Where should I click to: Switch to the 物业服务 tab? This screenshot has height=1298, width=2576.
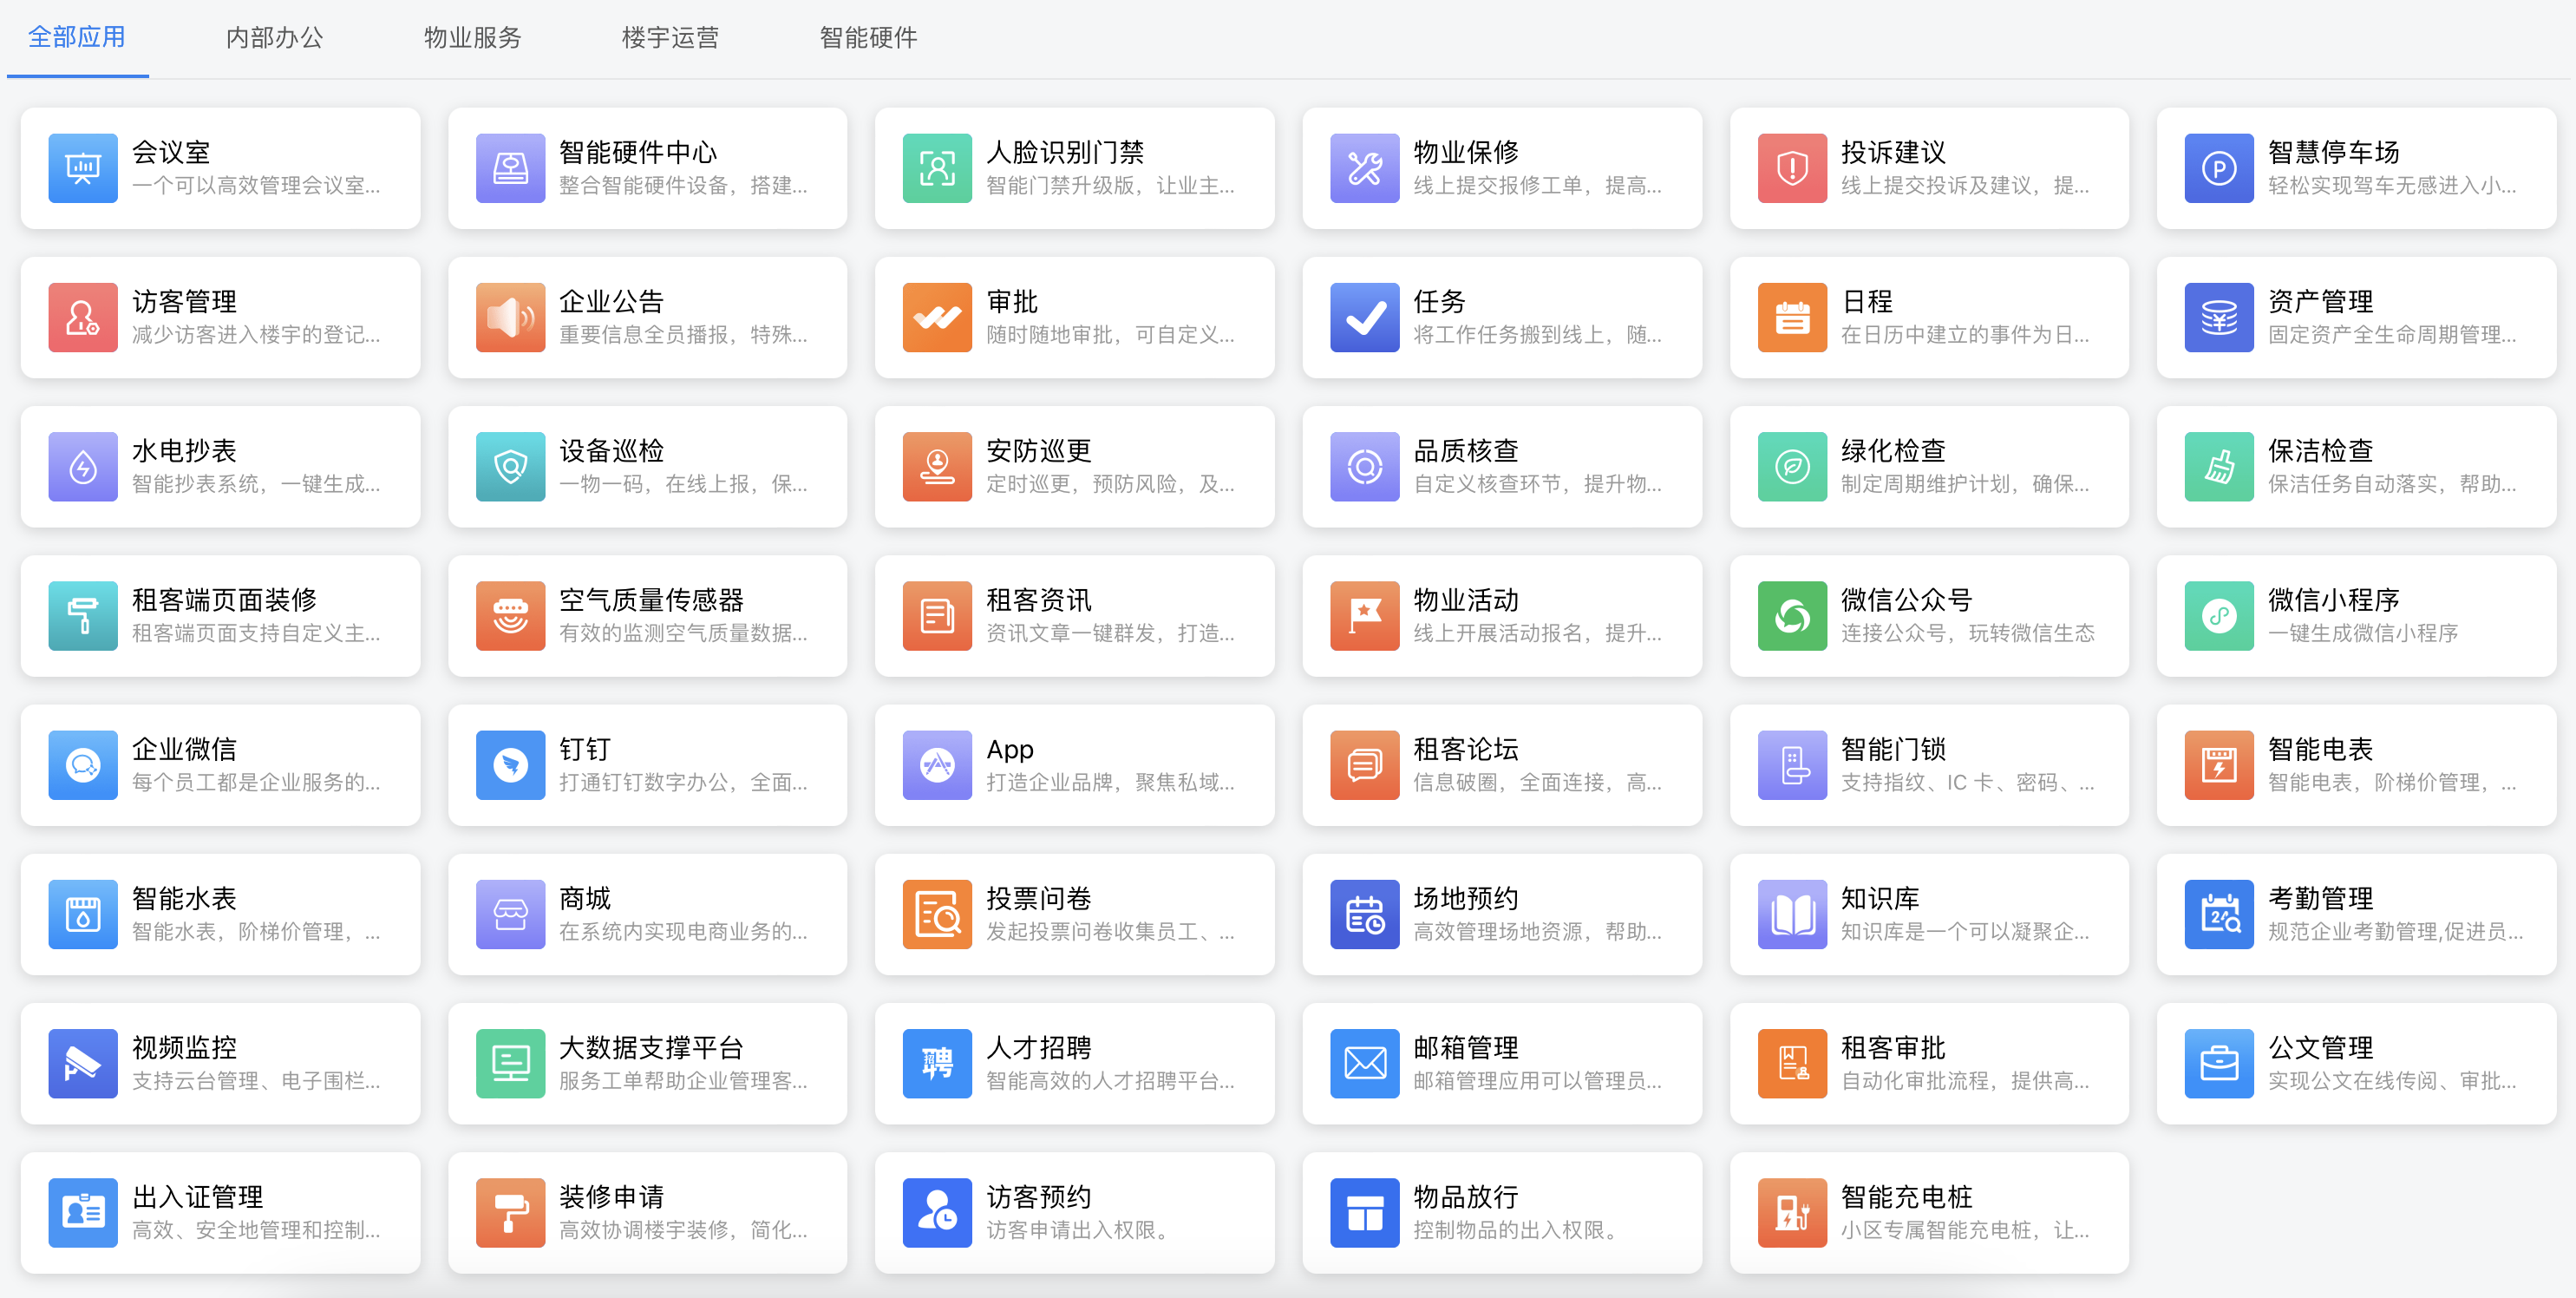472,38
